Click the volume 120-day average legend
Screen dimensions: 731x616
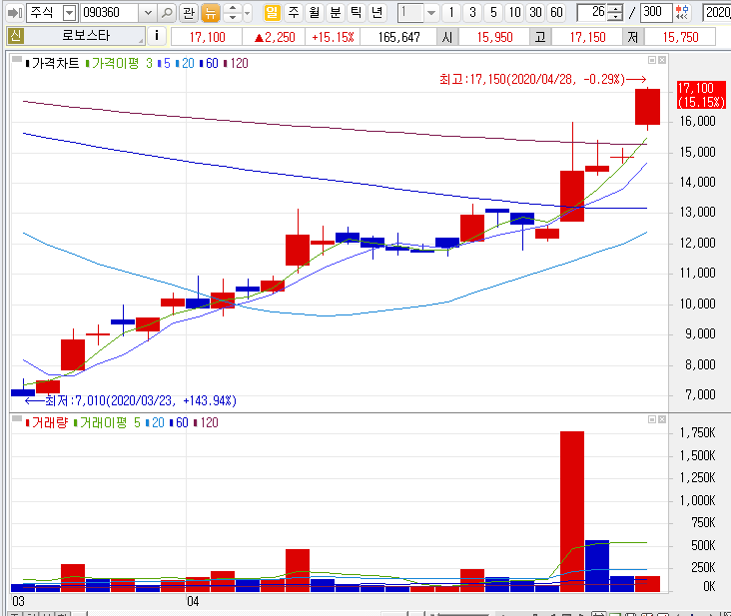206,422
